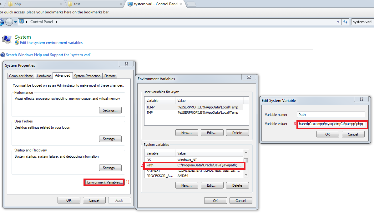
Task: Click the System computer monitor icon
Action: [x=7, y=38]
